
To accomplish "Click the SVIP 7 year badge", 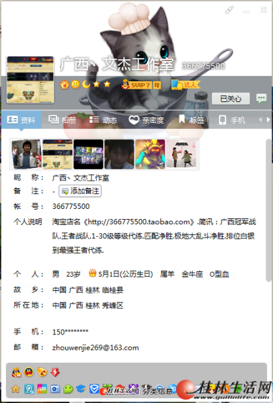I will (x=141, y=85).
